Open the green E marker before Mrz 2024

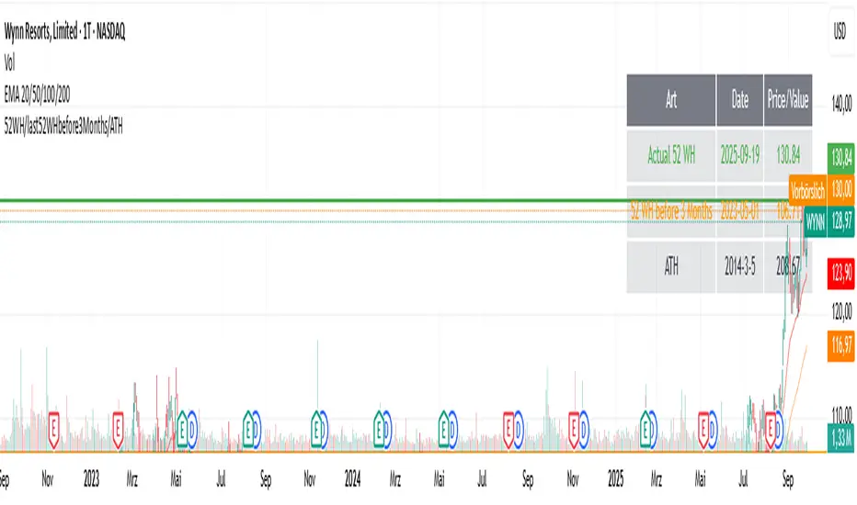click(x=380, y=430)
